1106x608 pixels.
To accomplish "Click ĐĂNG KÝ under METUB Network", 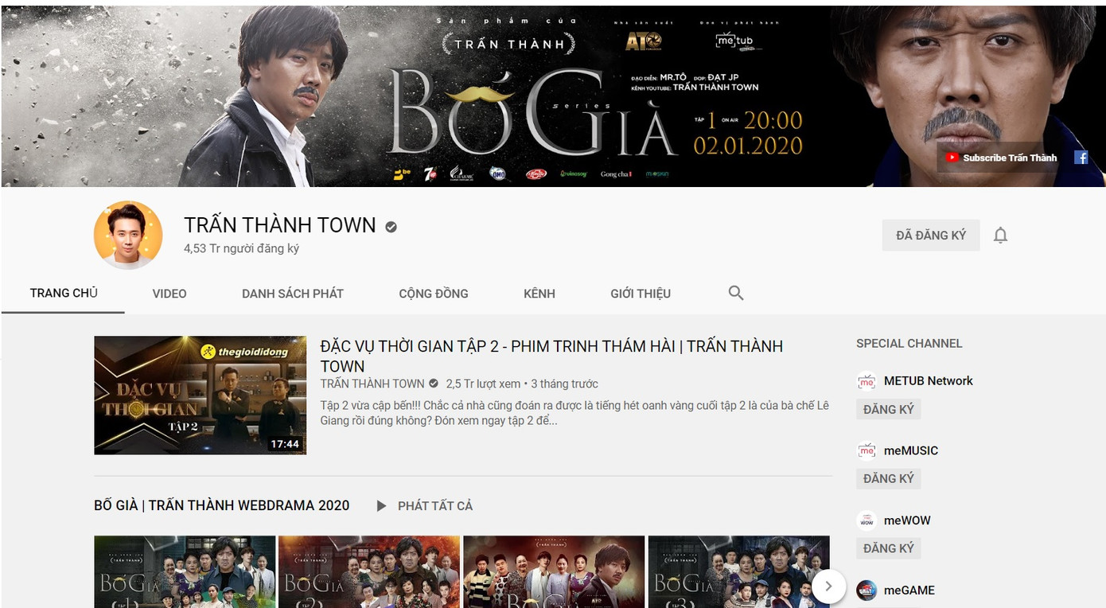I will point(888,408).
